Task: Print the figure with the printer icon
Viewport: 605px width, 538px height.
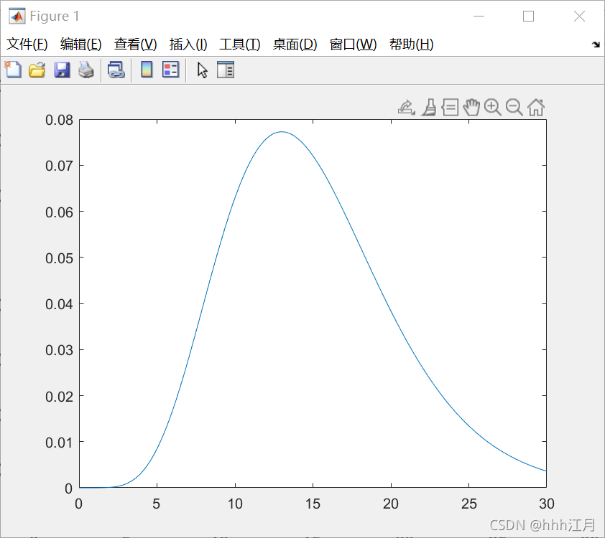Action: 86,70
